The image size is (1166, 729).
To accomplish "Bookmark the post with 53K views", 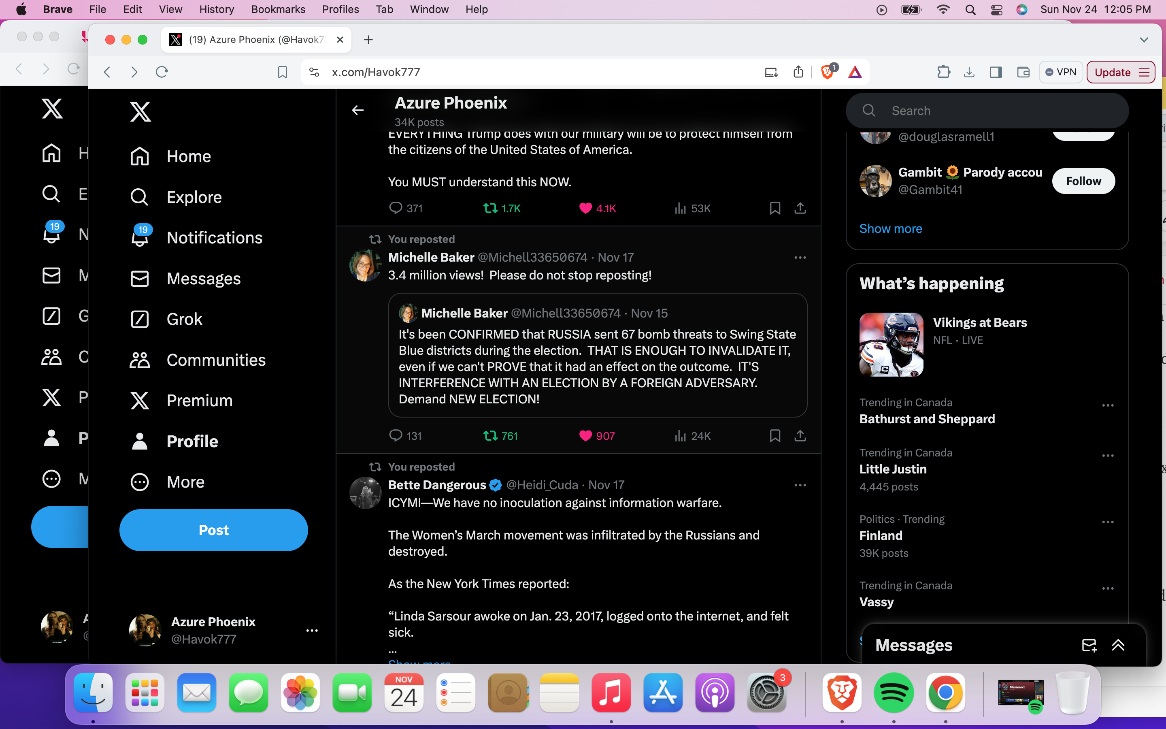I will [x=775, y=208].
